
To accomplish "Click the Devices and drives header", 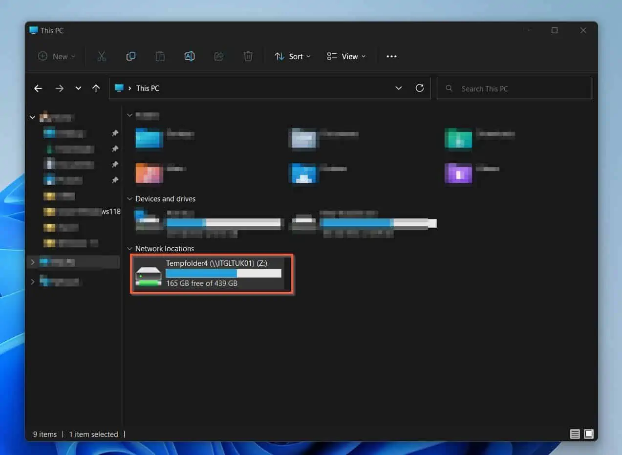I will tap(165, 199).
